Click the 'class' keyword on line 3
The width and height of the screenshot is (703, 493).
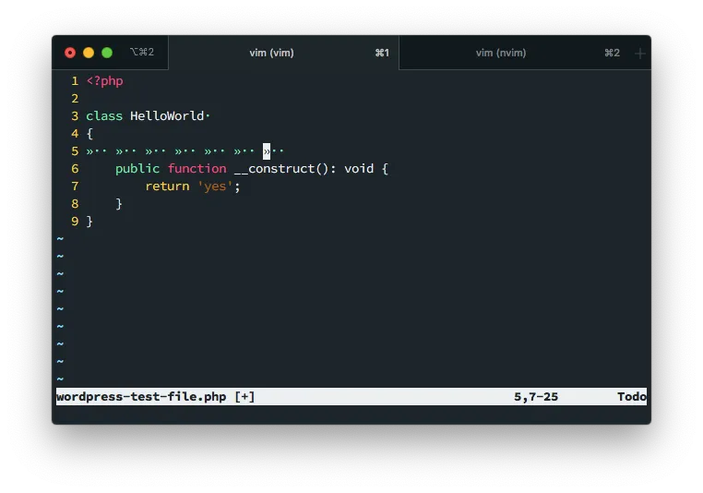[104, 116]
